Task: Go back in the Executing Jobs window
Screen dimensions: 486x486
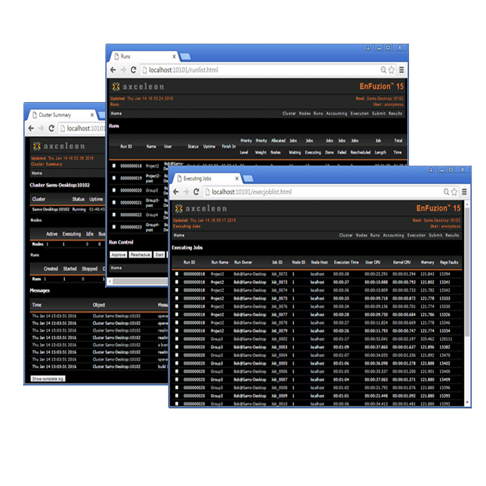Action: 176,192
